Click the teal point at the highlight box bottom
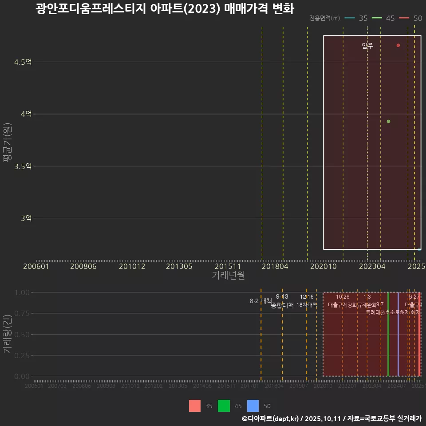The height and width of the screenshot is (426, 426). pos(419,249)
